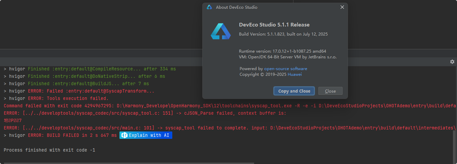Click 'Process finished with exit code -1'
Image resolution: width=457 pixels, height=164 pixels.
pyautogui.click(x=49, y=150)
